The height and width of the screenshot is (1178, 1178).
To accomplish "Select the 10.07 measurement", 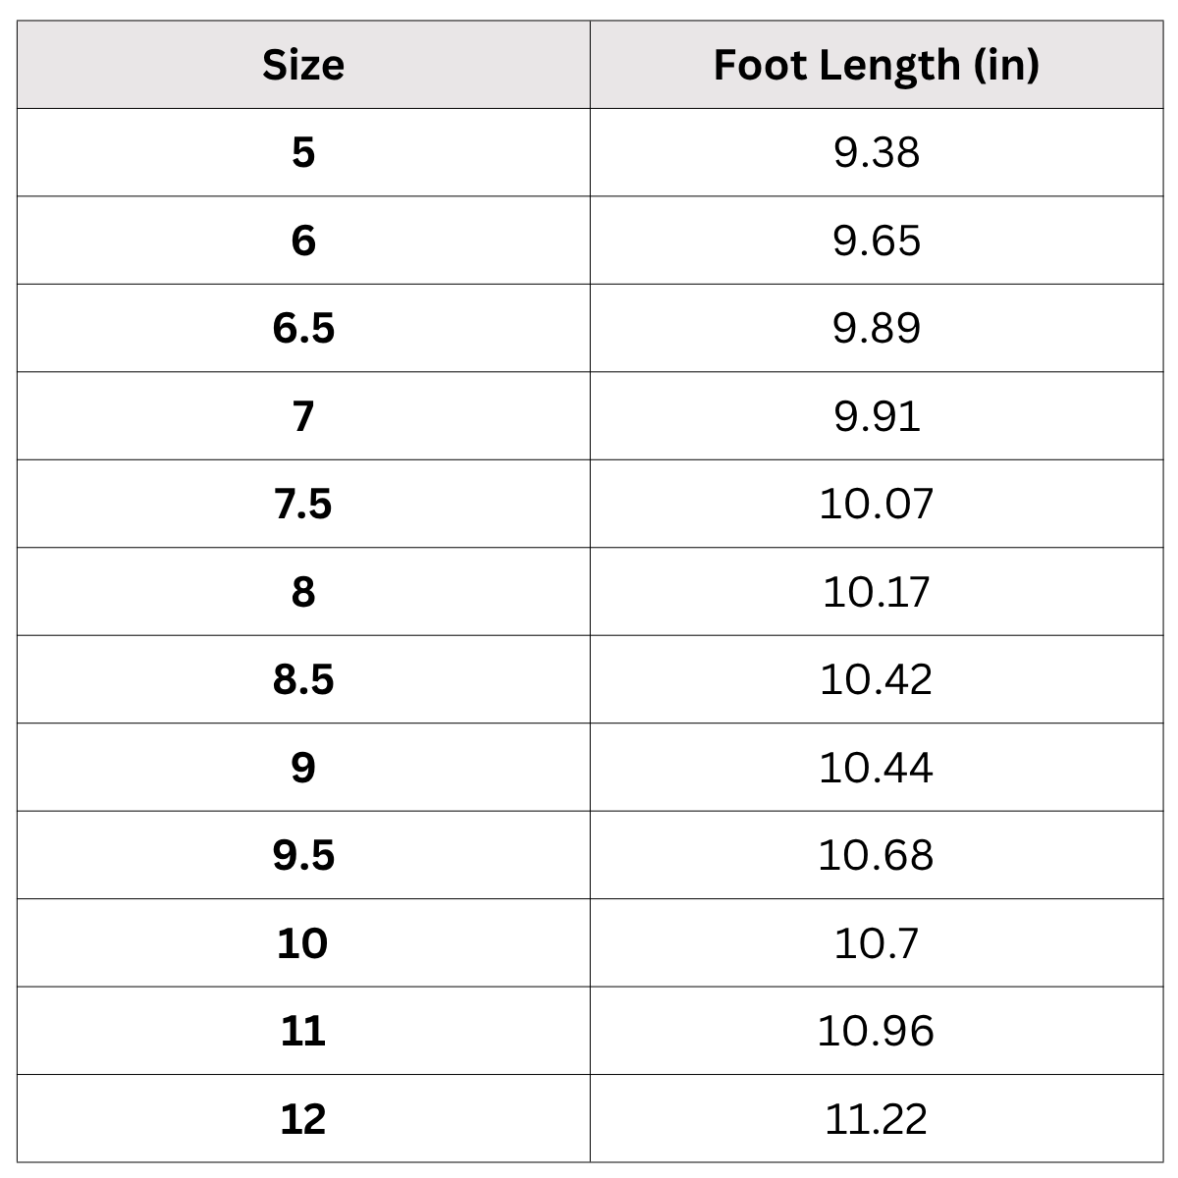I will coord(876,504).
